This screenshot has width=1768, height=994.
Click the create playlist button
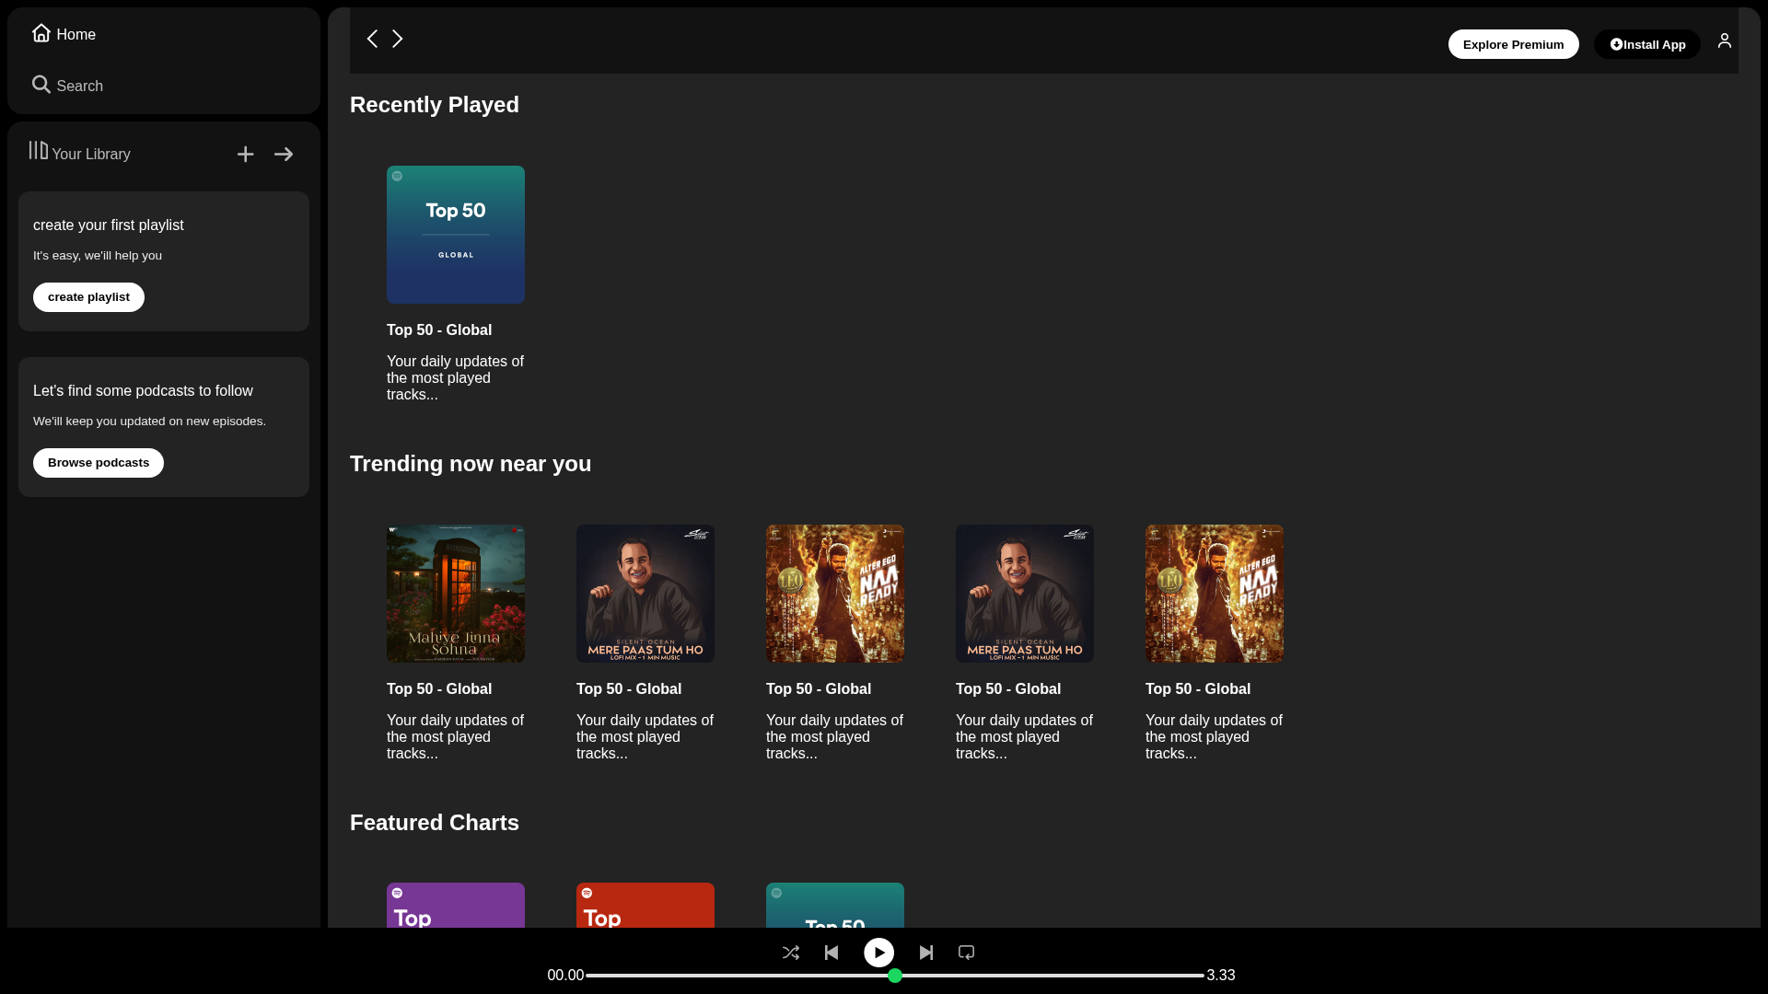pos(88,297)
